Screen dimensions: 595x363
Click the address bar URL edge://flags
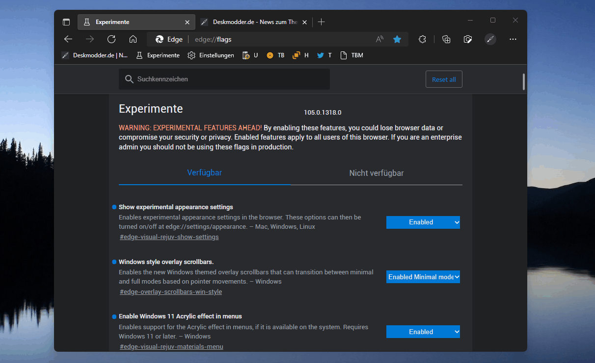click(213, 39)
